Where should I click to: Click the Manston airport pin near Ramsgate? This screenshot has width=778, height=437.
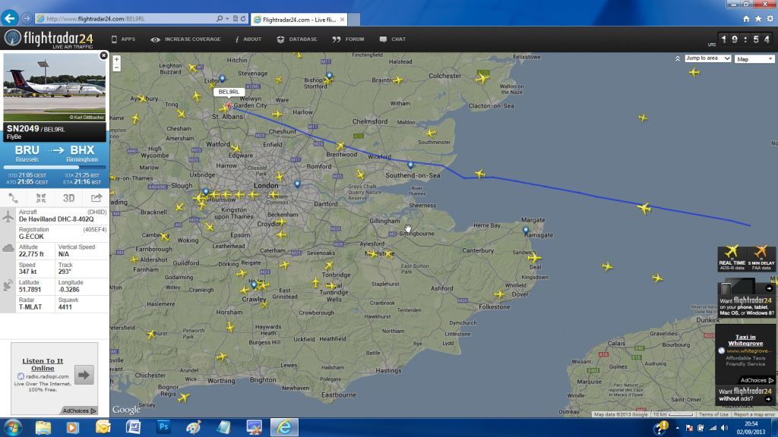[x=526, y=230]
